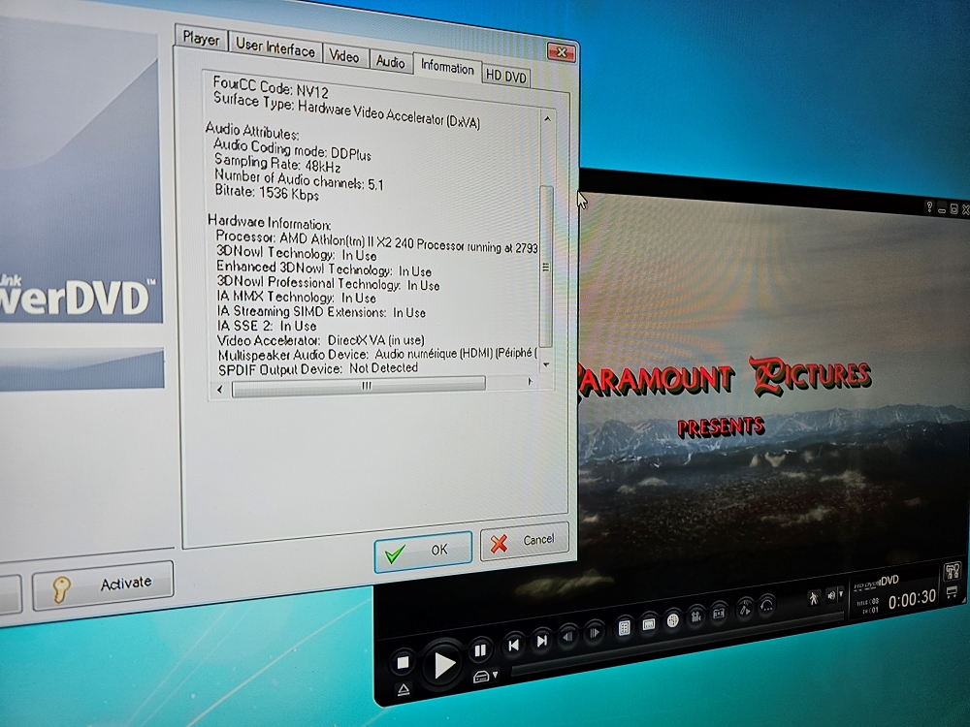970x727 pixels.
Task: Click the large Play button
Action: point(443,665)
